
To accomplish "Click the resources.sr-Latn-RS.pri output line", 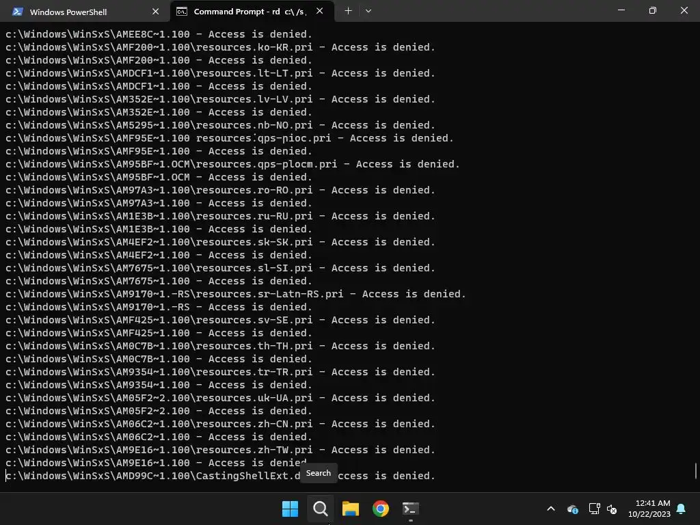I will click(236, 294).
